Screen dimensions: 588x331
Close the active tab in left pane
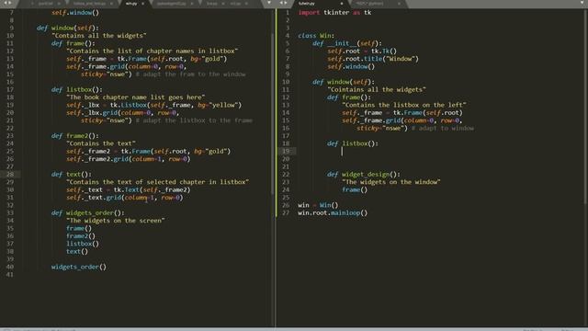click(x=143, y=4)
